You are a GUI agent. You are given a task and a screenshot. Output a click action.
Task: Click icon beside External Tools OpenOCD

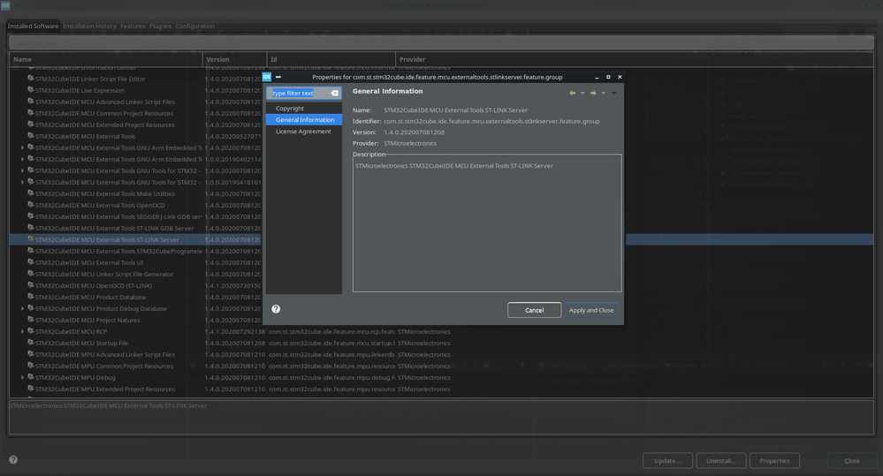(x=31, y=205)
